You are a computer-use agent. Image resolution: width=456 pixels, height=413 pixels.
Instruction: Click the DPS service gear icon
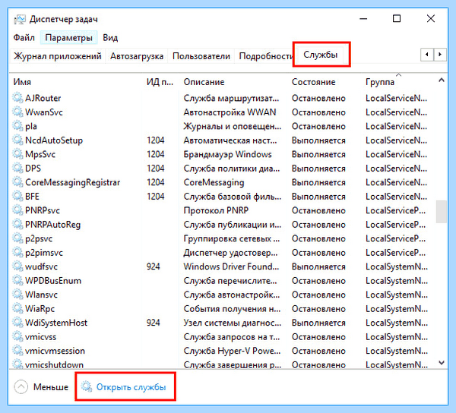click(17, 169)
